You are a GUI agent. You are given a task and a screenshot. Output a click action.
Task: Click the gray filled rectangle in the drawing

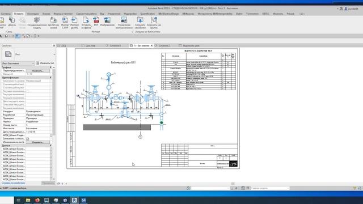coord(117,127)
